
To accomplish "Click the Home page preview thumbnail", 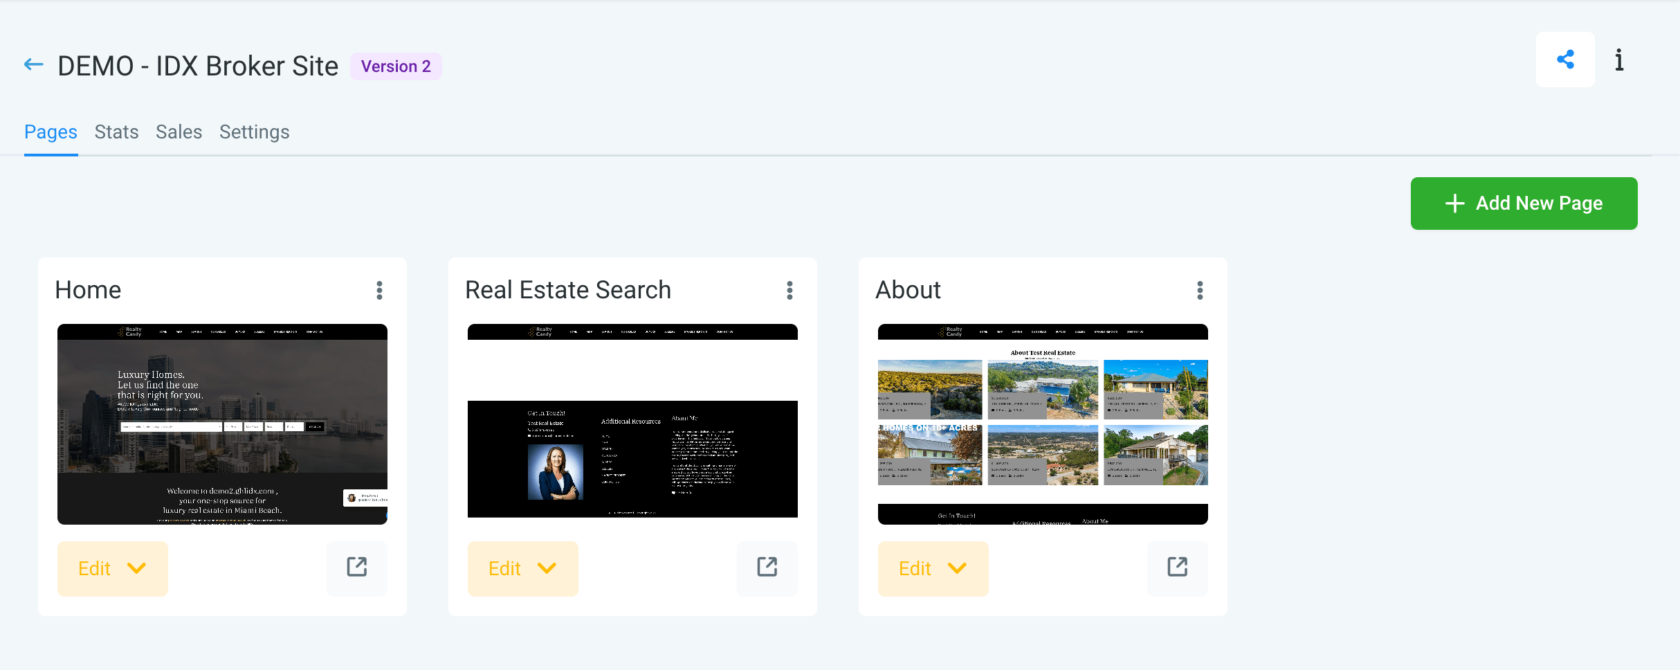I will tap(222, 424).
